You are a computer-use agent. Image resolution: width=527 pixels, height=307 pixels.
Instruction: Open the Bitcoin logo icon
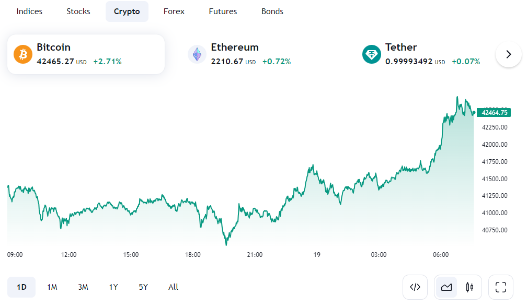(x=23, y=54)
